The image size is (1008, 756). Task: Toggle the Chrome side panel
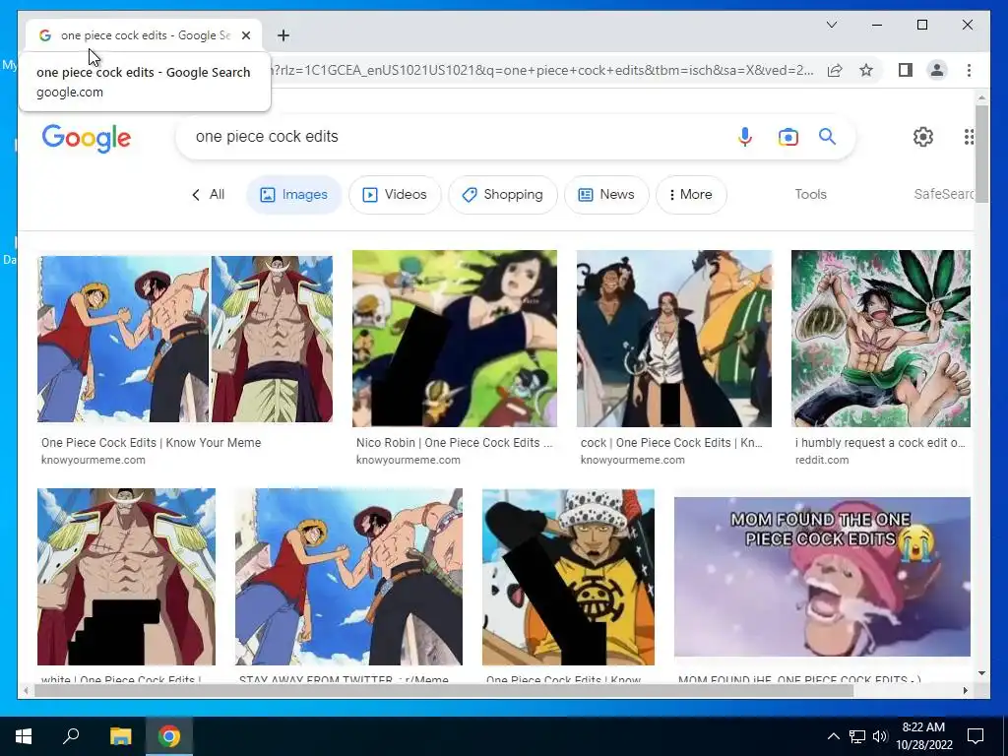pos(906,70)
